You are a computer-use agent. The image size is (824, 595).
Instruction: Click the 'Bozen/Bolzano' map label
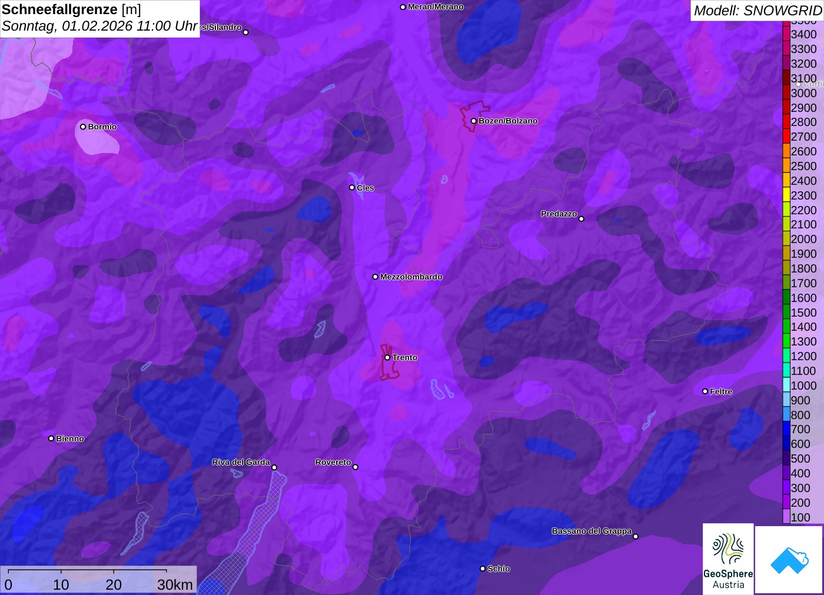pos(508,121)
